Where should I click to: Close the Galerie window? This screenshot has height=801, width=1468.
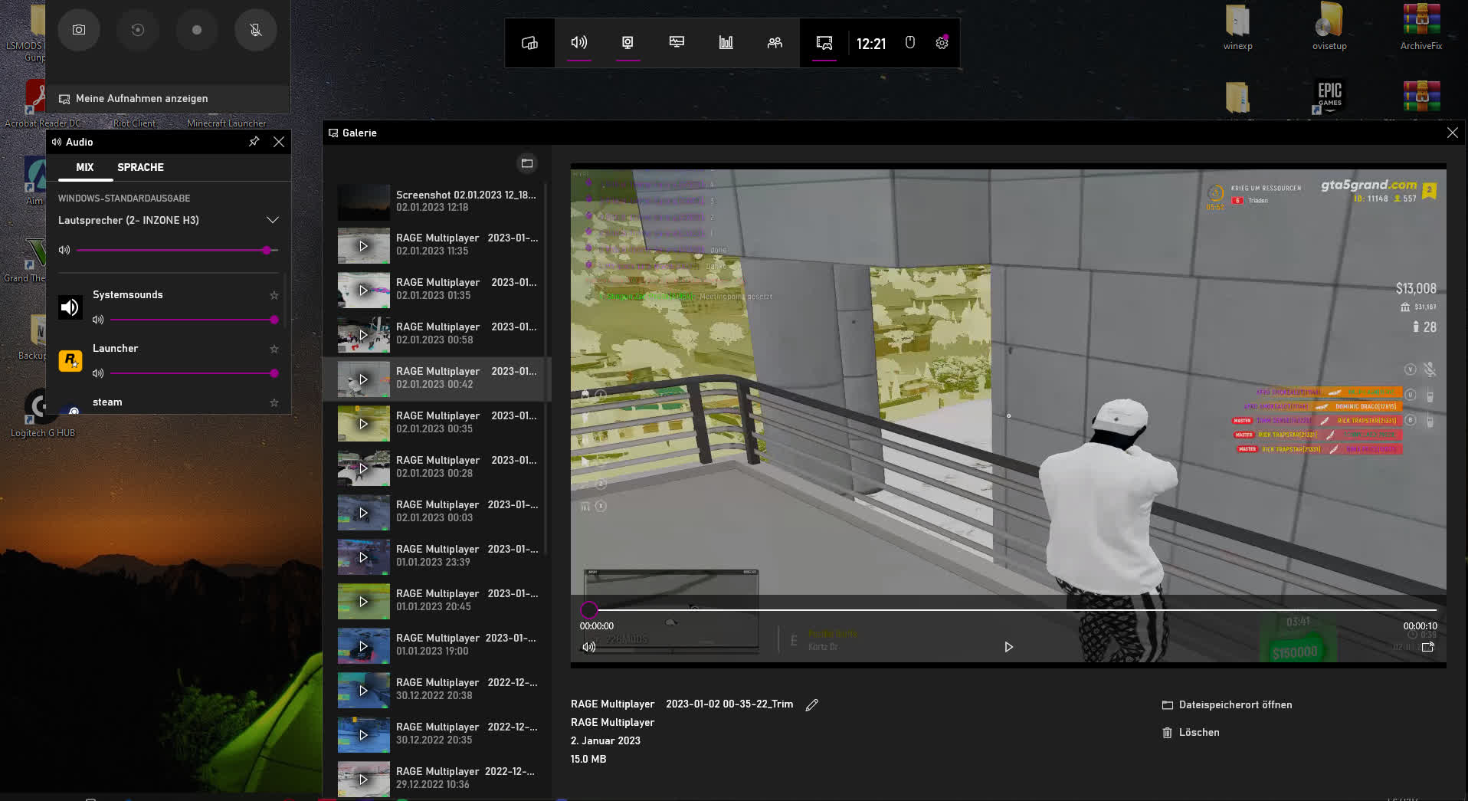tap(1452, 133)
